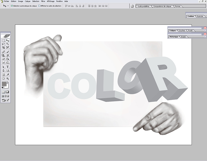
Task: Open the Historique panel flyout menu arrow
Action: [x=205, y=37]
